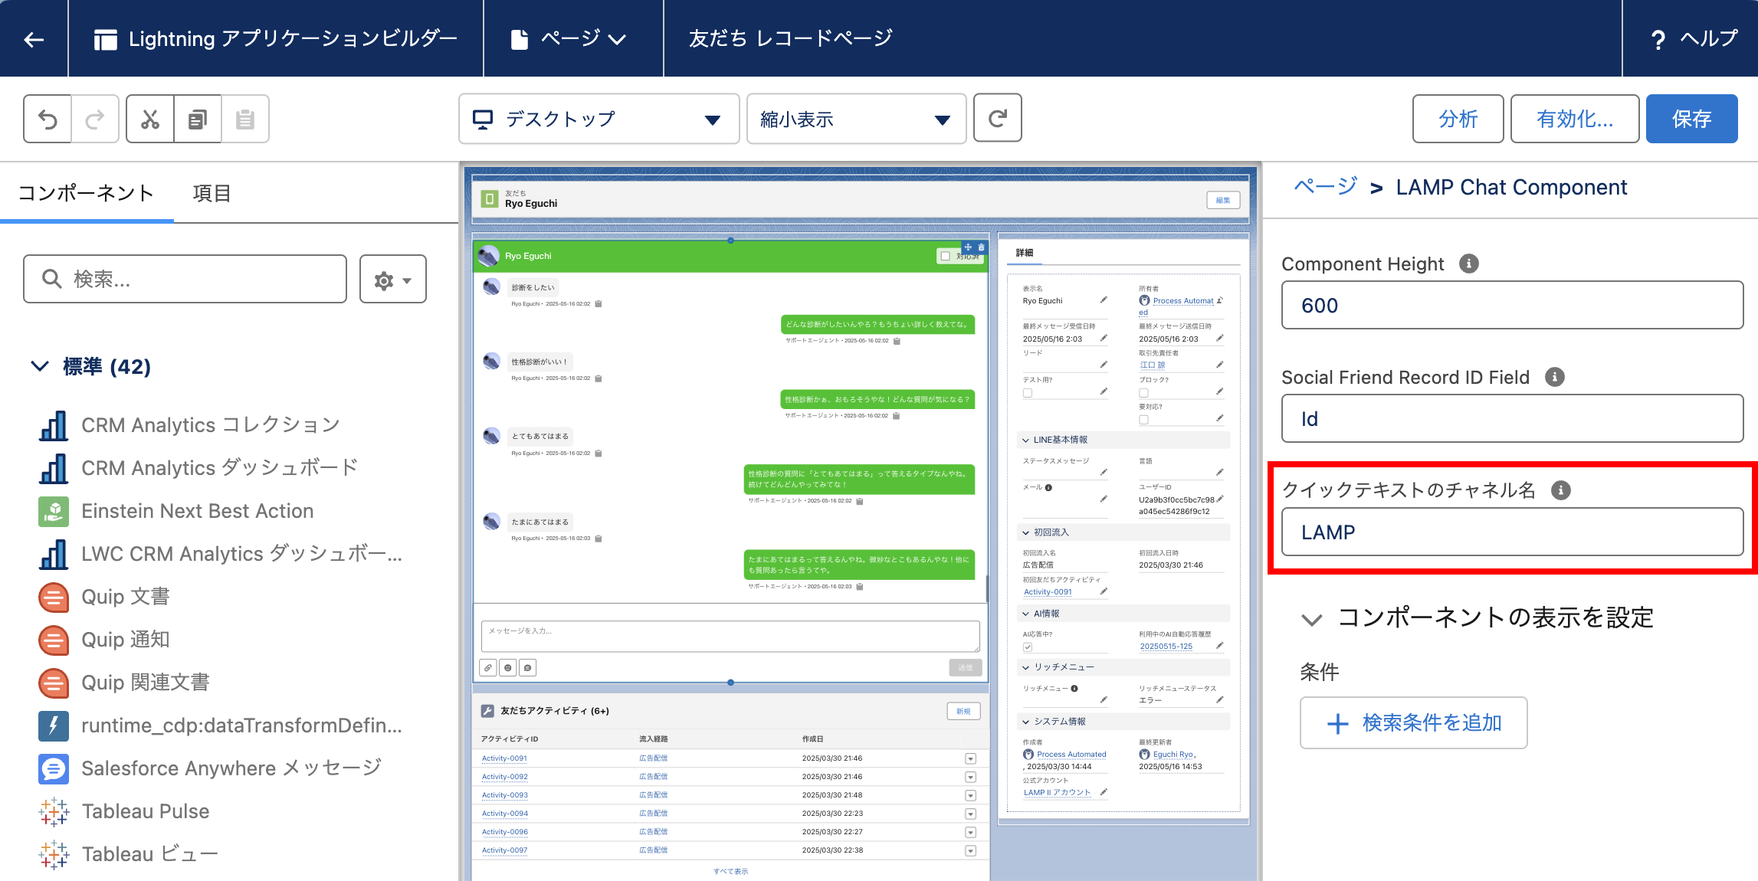The height and width of the screenshot is (881, 1758).
Task: Click the 保存 button
Action: coord(1691,120)
